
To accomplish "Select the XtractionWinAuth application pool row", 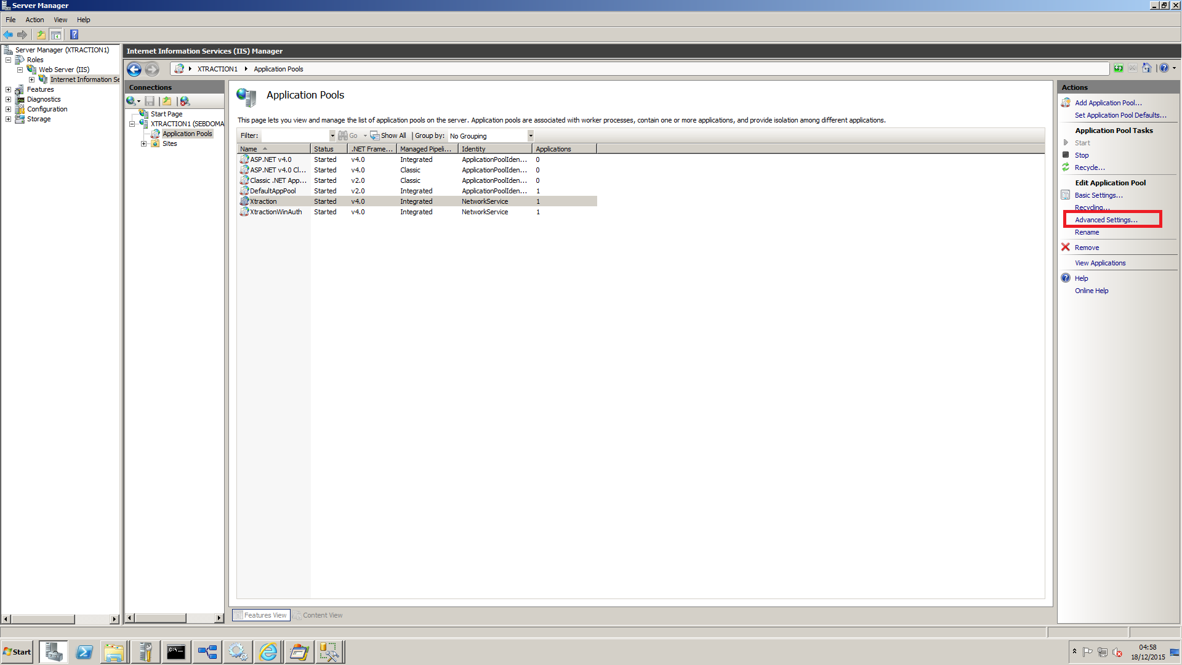I will tap(276, 212).
